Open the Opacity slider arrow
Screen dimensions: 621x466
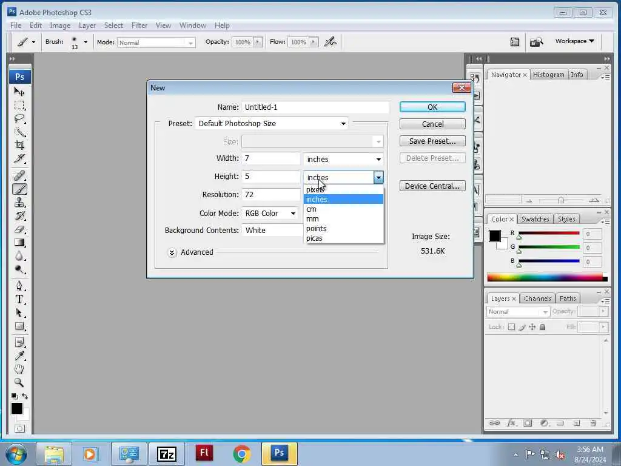click(258, 42)
